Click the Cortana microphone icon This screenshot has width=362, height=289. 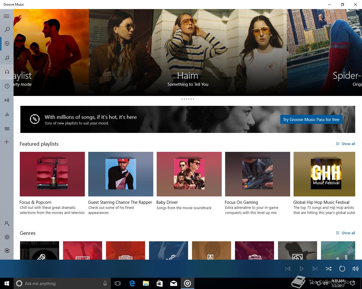(x=105, y=283)
